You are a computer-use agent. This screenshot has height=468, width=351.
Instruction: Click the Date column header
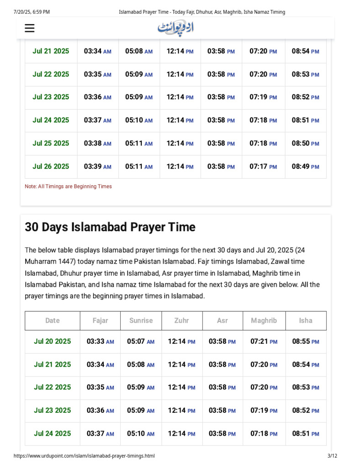[x=53, y=321]
